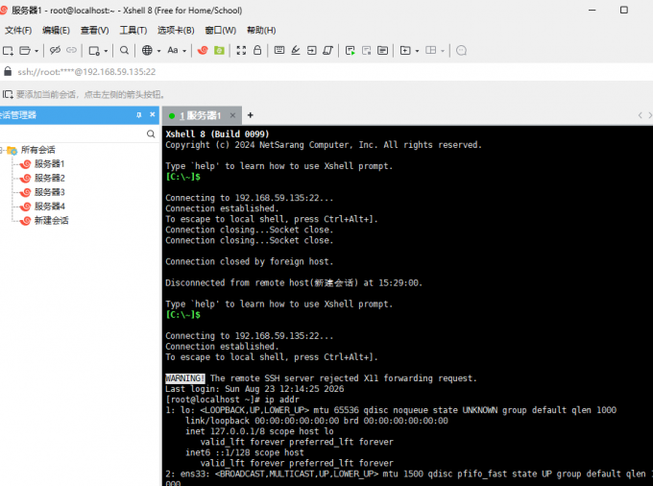Open the 选项卡(B) menu

pos(176,31)
